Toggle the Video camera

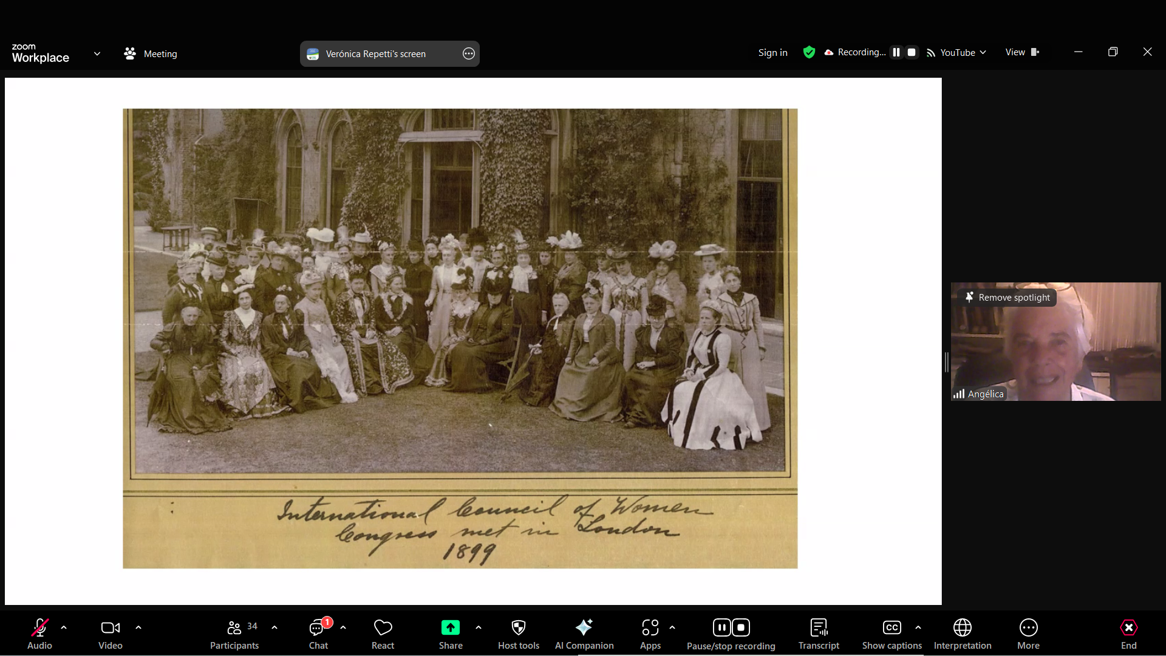tap(110, 634)
